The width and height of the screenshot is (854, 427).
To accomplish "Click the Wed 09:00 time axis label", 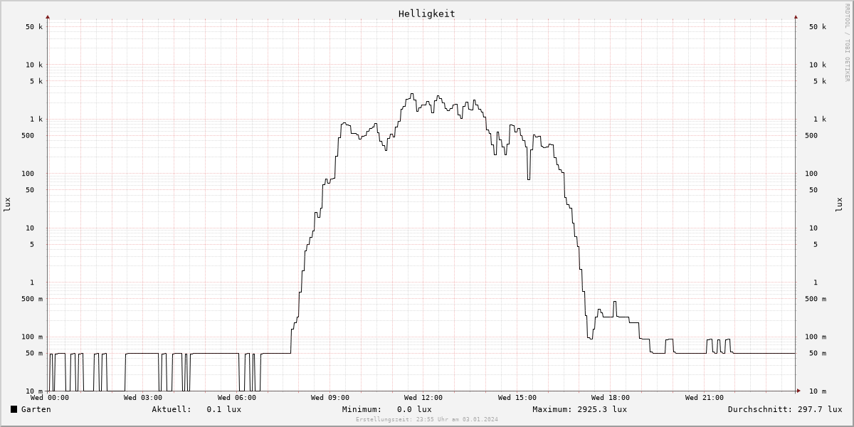I will click(330, 398).
